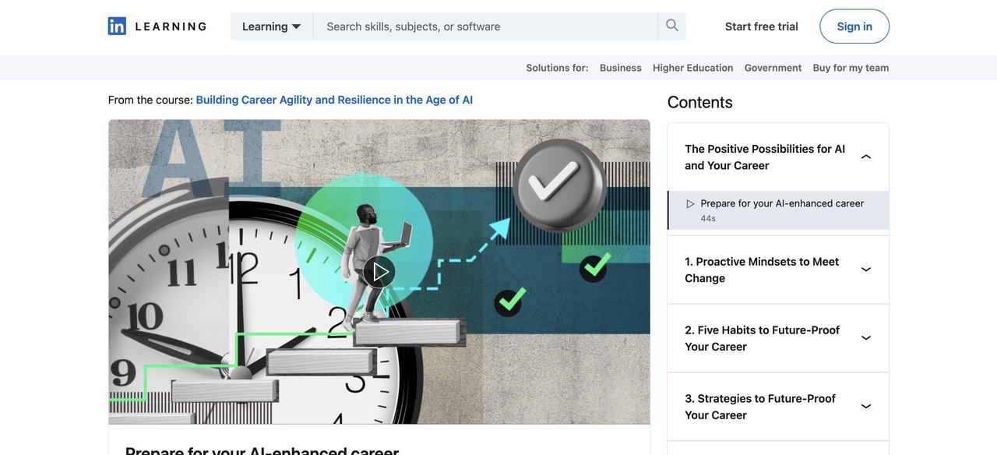
Task: Open Business solutions link
Action: 621,68
